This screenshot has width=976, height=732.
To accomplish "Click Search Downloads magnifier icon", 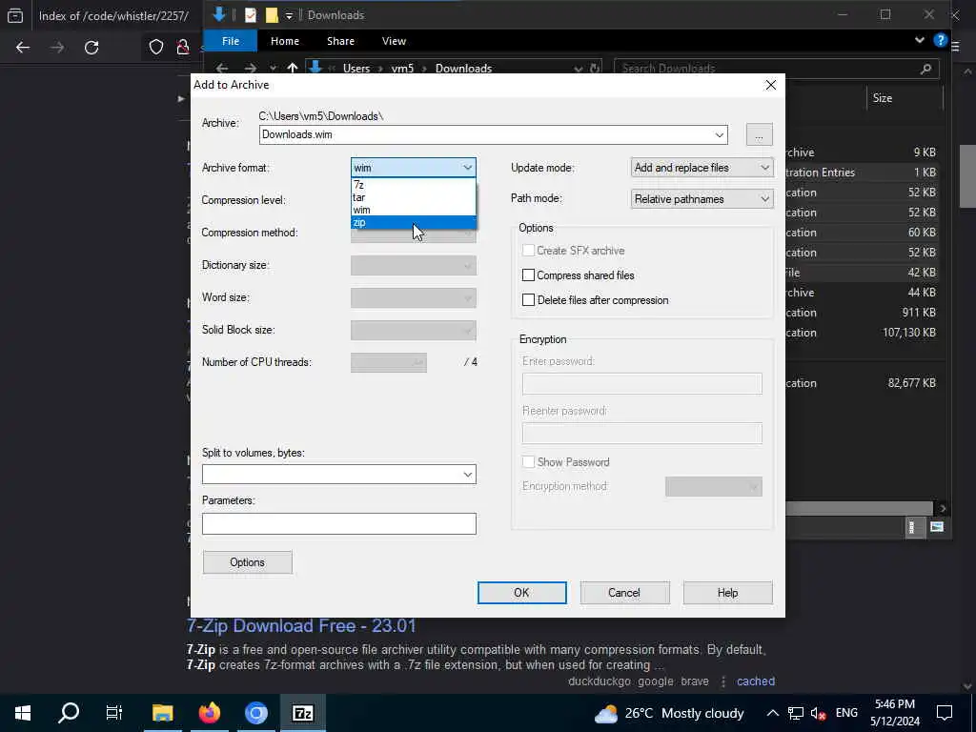I will (x=925, y=69).
